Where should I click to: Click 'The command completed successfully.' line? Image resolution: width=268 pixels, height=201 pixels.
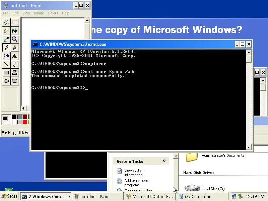(x=78, y=76)
